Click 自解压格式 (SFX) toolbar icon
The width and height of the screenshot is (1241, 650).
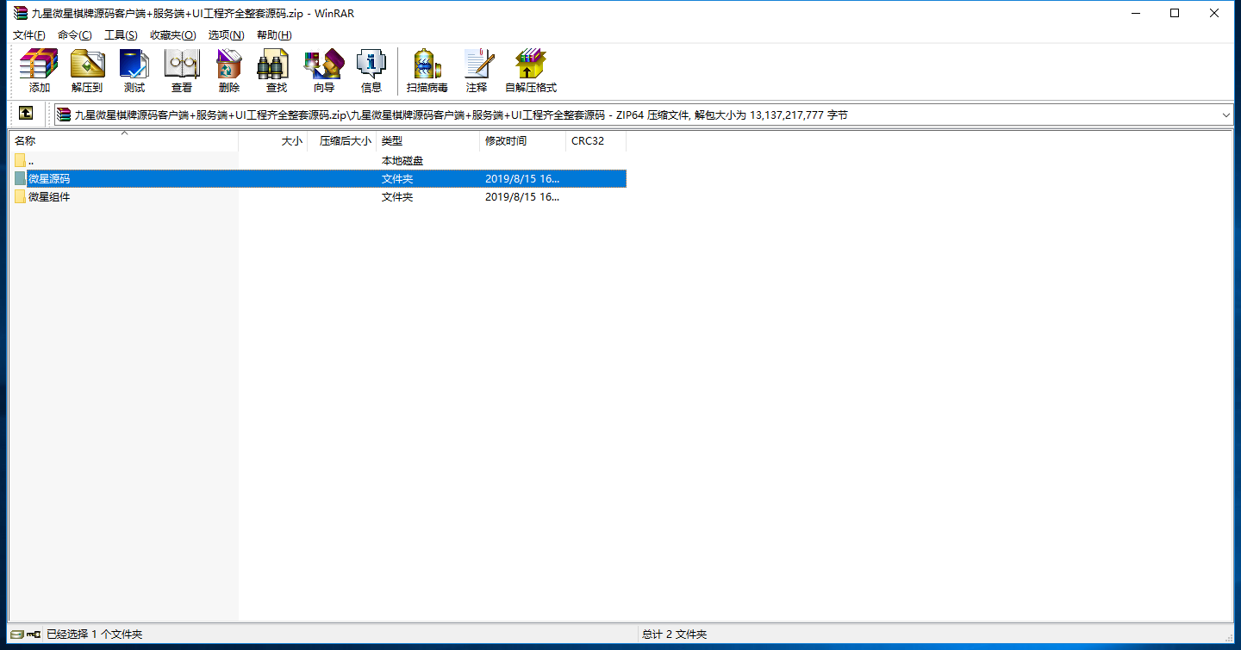(x=530, y=71)
